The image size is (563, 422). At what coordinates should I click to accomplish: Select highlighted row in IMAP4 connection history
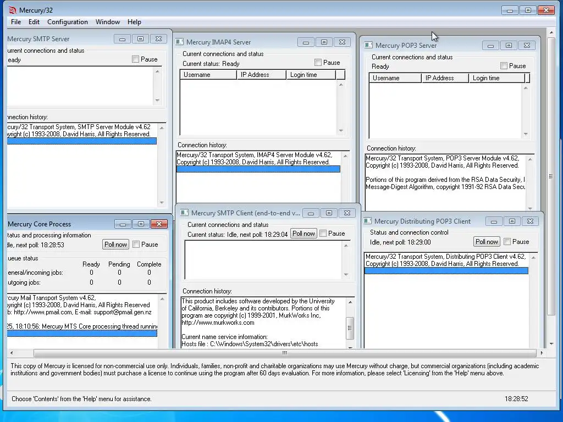point(258,169)
